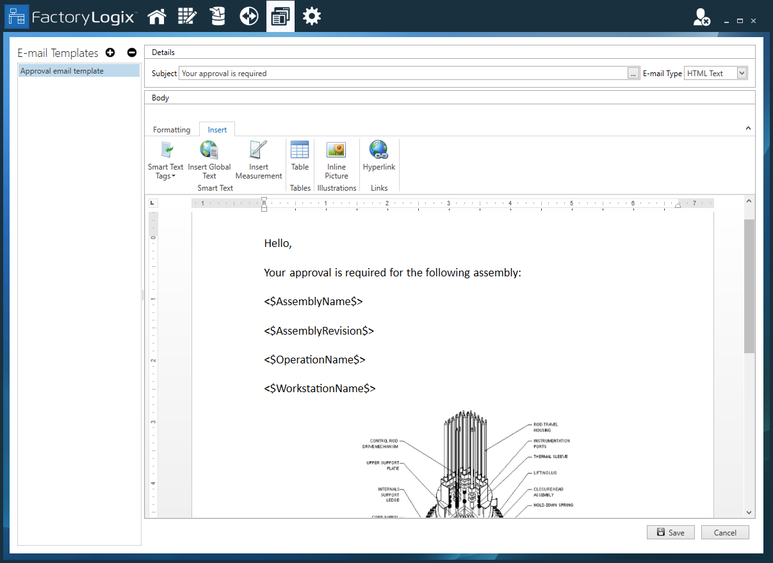773x563 pixels.
Task: Insert a Hyperlink from the Links group
Action: point(379,160)
